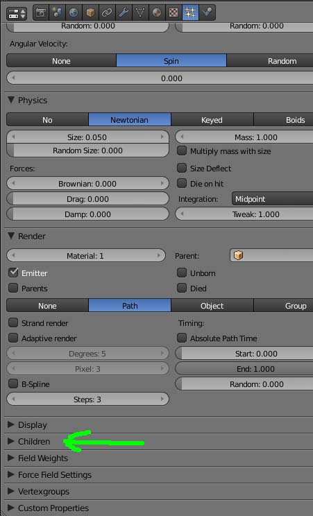
Task: Select Newtonian physics type
Action: tap(130, 120)
